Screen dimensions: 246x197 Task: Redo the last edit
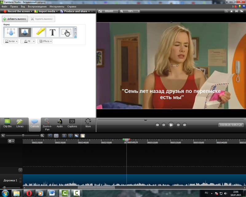coord(56,136)
